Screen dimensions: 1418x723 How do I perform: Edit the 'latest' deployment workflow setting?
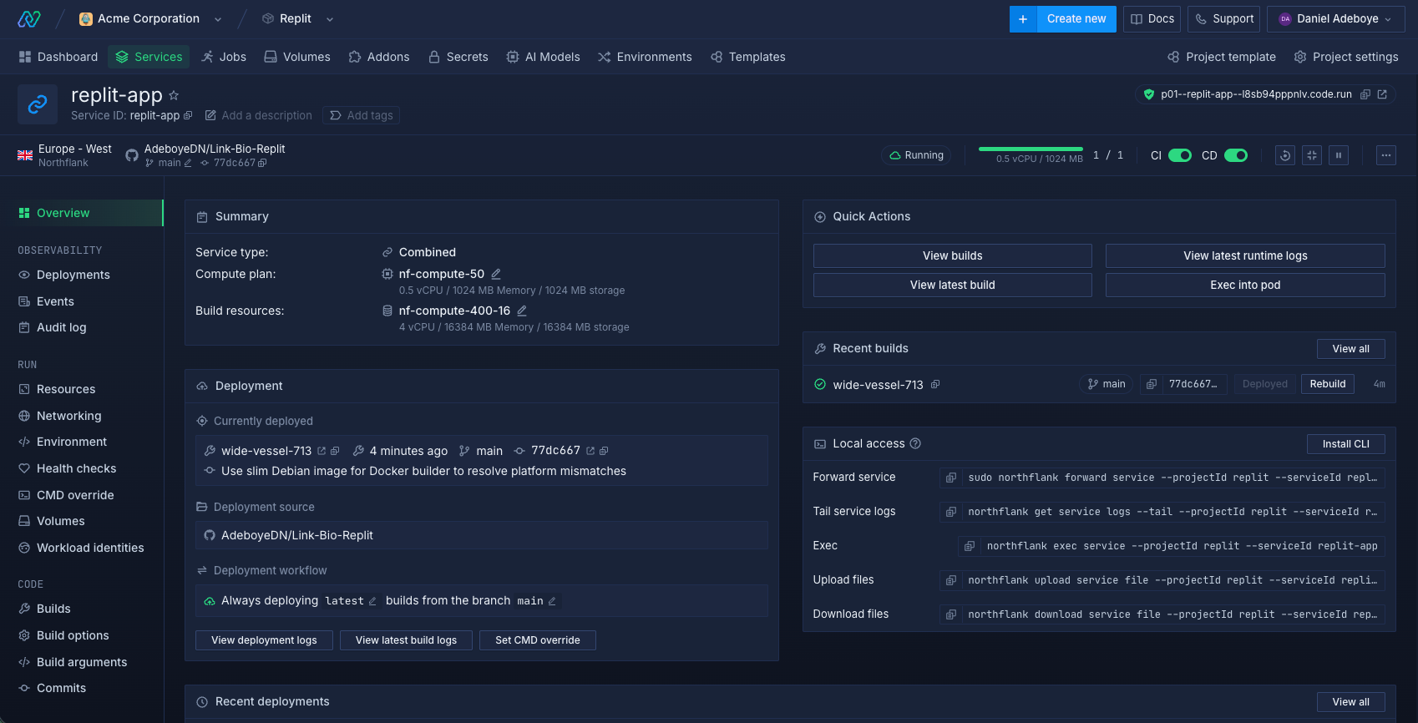click(x=372, y=601)
